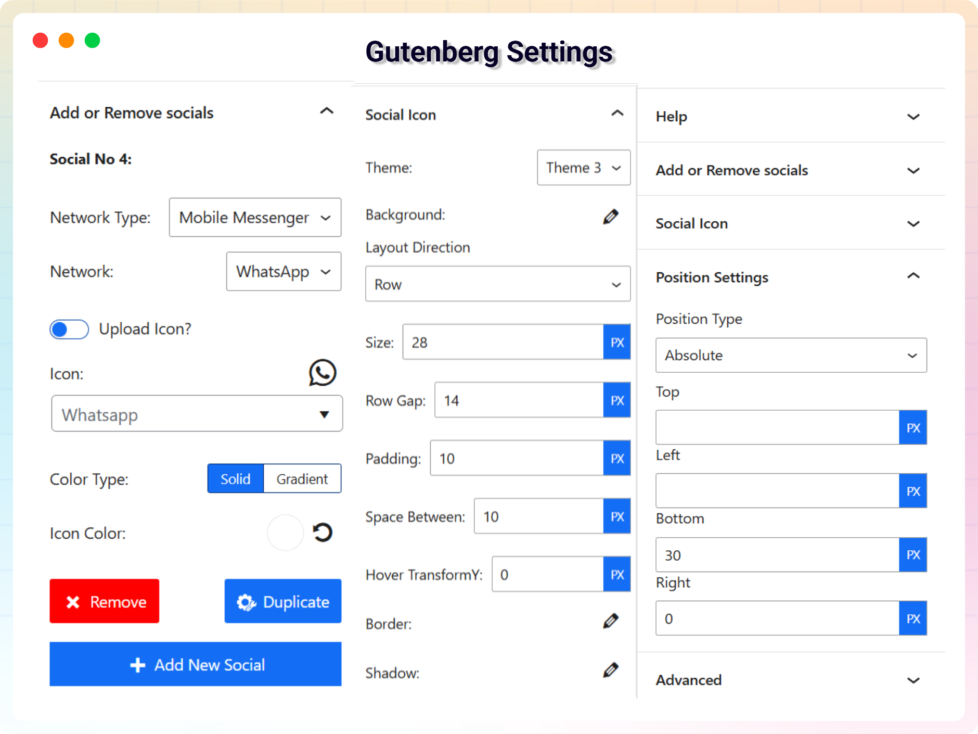978x734 pixels.
Task: Open Border settings via its pencil icon
Action: [x=611, y=620]
